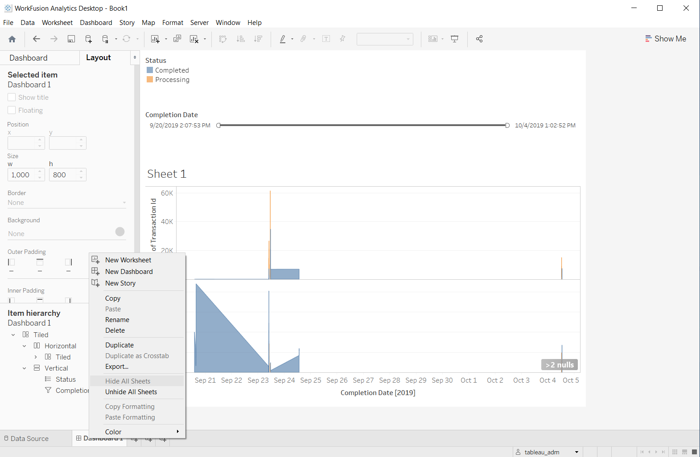Screen dimensions: 700x457
Task: Click the Undo back arrow in toolbar
Action: 37,39
